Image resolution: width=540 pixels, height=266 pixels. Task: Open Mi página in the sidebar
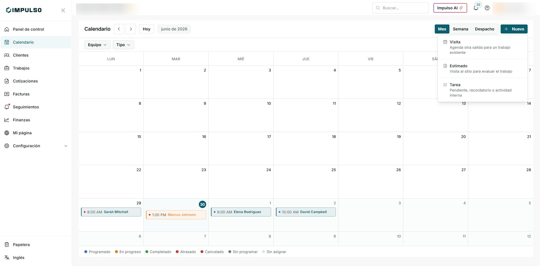point(36,133)
